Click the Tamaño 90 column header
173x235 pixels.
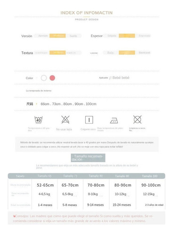[122, 176]
